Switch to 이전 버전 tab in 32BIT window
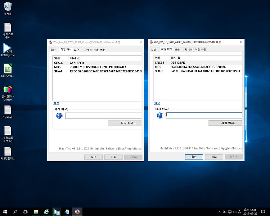The width and height of the screenshot is (270, 216). (x=100, y=50)
